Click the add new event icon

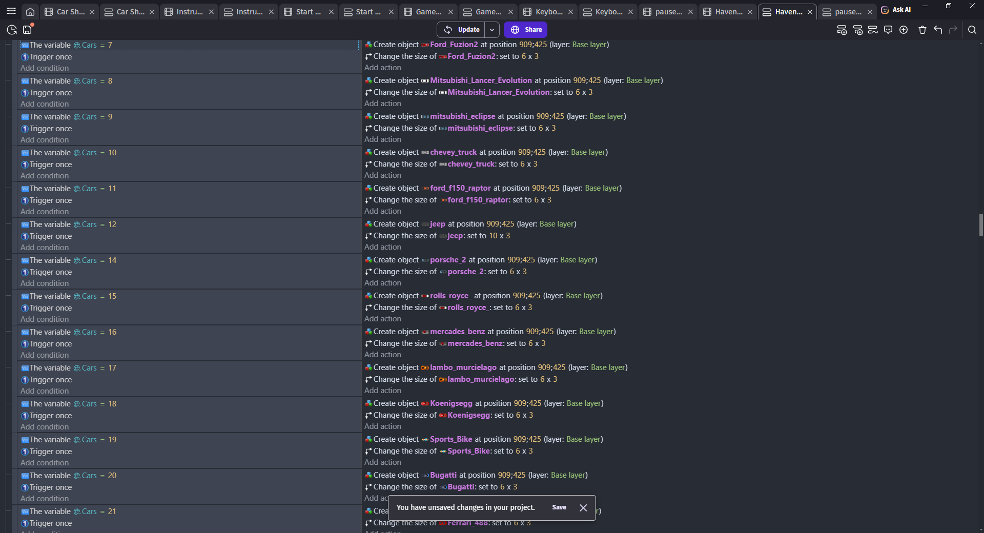(x=842, y=30)
